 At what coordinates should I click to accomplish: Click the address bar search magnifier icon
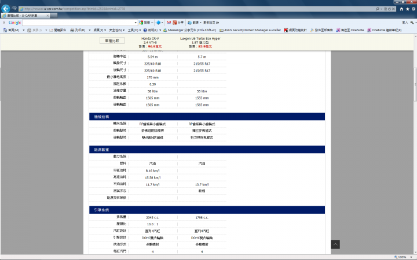pyautogui.click(x=378, y=9)
